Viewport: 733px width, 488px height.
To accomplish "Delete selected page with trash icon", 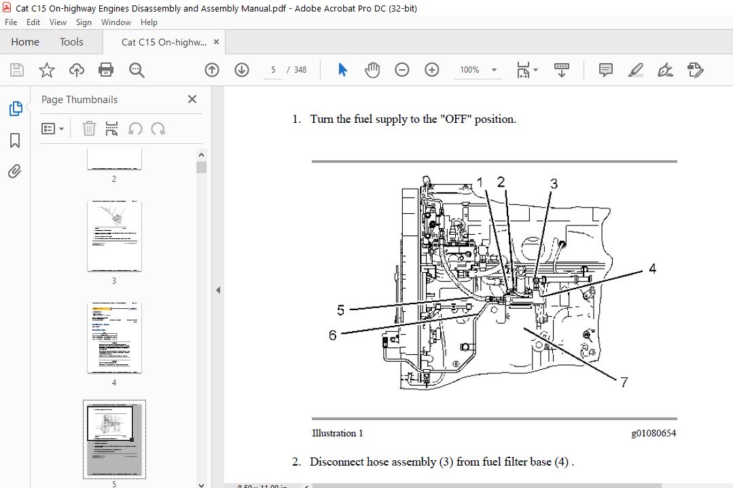I will point(89,128).
